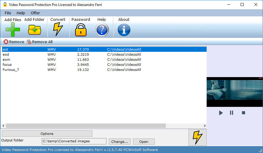Click the horizontal scrollbar thumb
The width and height of the screenshot is (263, 153).
[86, 126]
